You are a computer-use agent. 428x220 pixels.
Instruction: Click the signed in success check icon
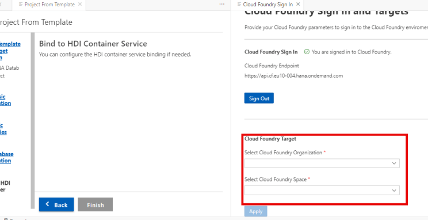307,52
